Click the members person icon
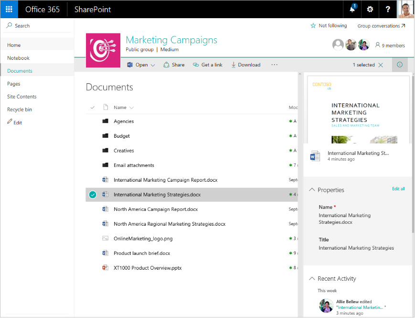Viewport: 415px width, 318px height. tap(378, 45)
